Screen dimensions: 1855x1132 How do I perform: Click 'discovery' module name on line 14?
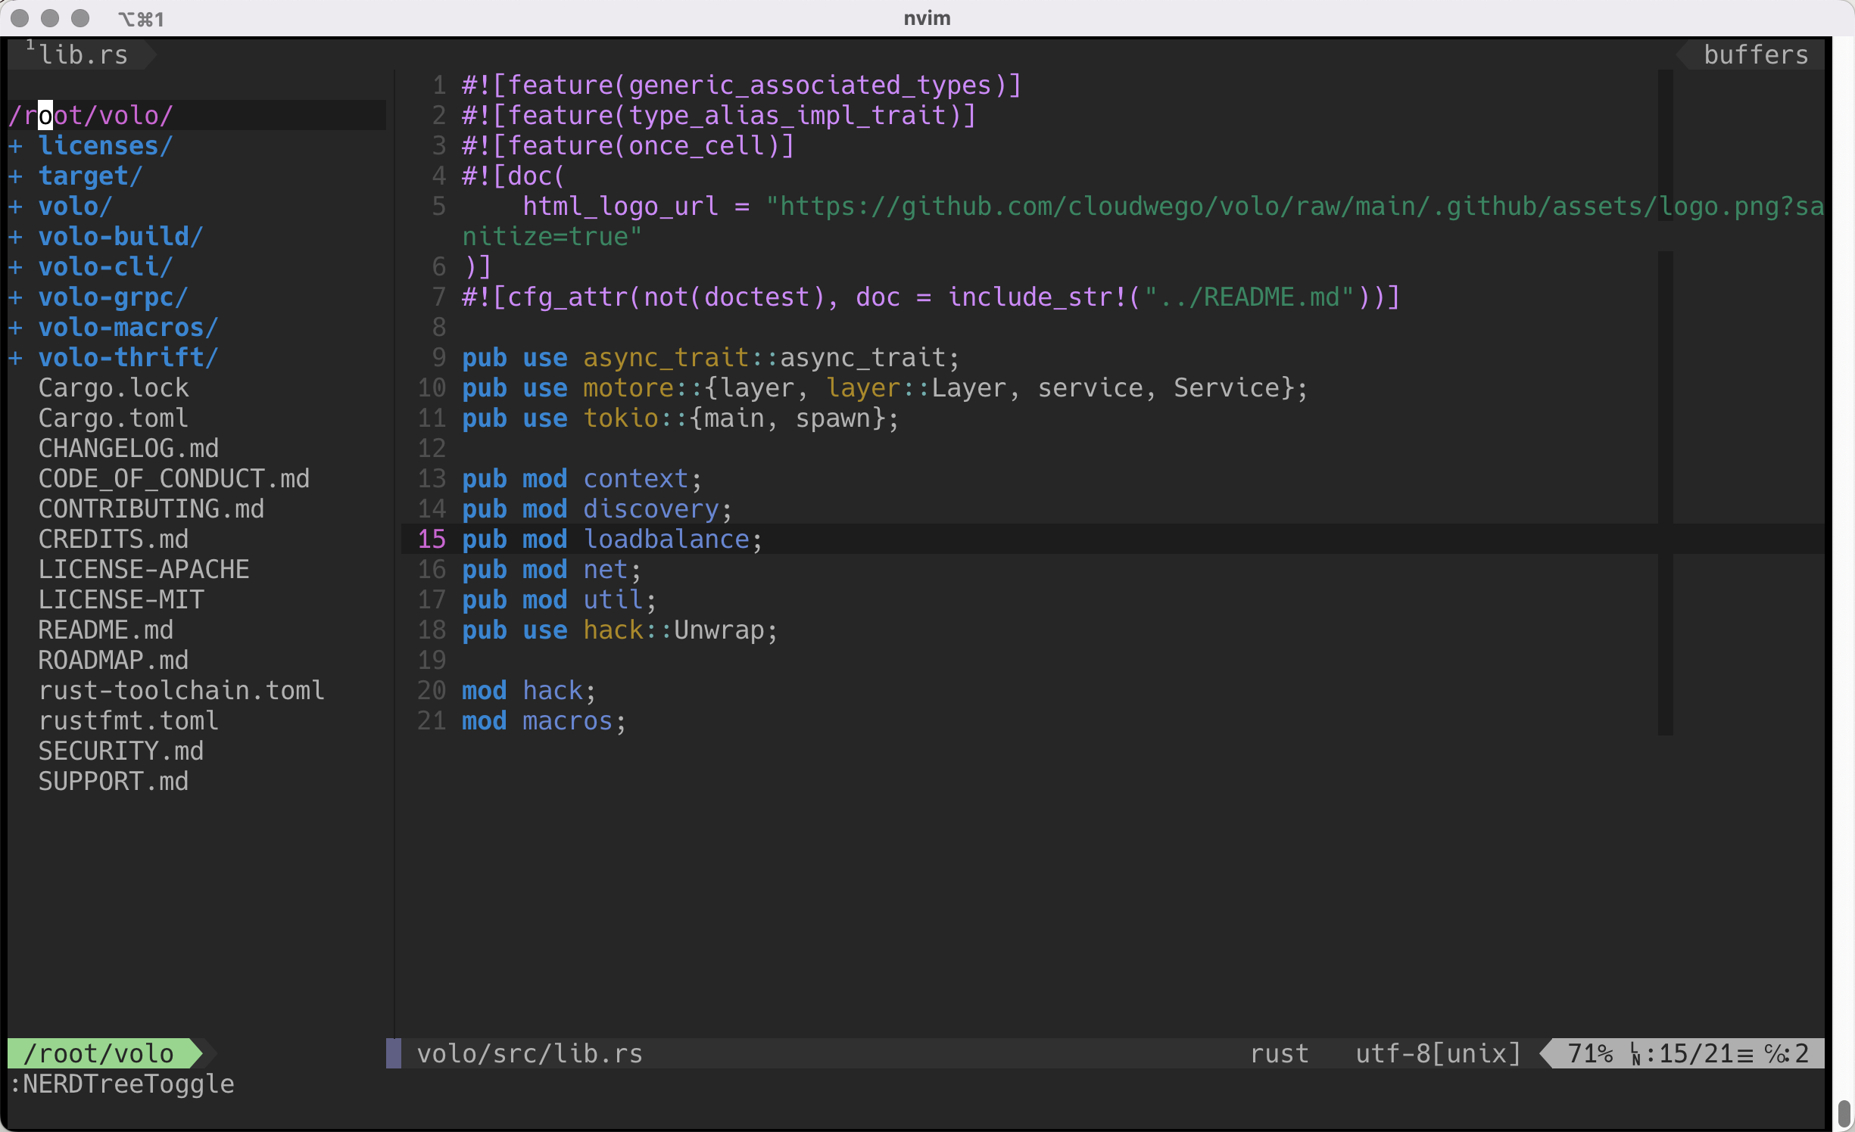(x=651, y=508)
